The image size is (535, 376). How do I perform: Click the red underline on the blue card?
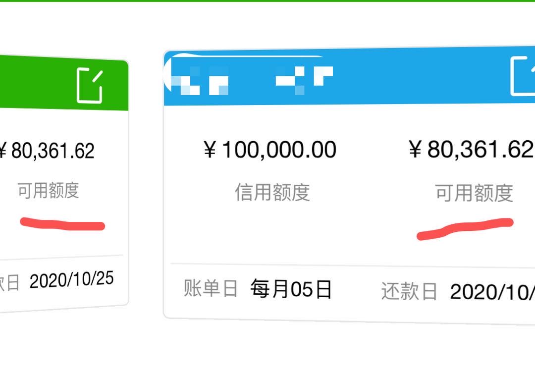click(465, 228)
